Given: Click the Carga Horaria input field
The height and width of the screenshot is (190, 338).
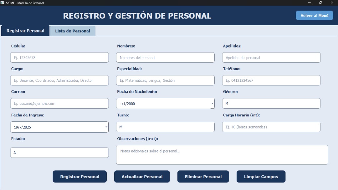Looking at the screenshot, I should coord(271,127).
